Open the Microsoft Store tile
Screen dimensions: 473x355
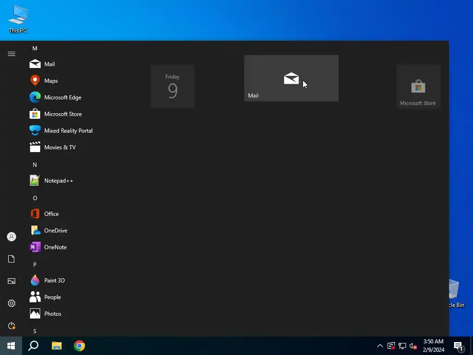pos(418,86)
